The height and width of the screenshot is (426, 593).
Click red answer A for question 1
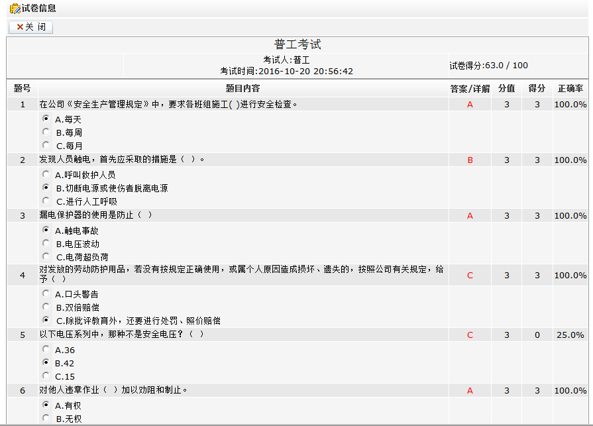[470, 105]
